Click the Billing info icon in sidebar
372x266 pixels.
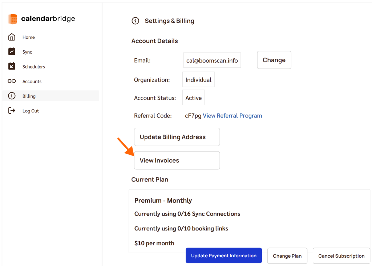pyautogui.click(x=12, y=96)
